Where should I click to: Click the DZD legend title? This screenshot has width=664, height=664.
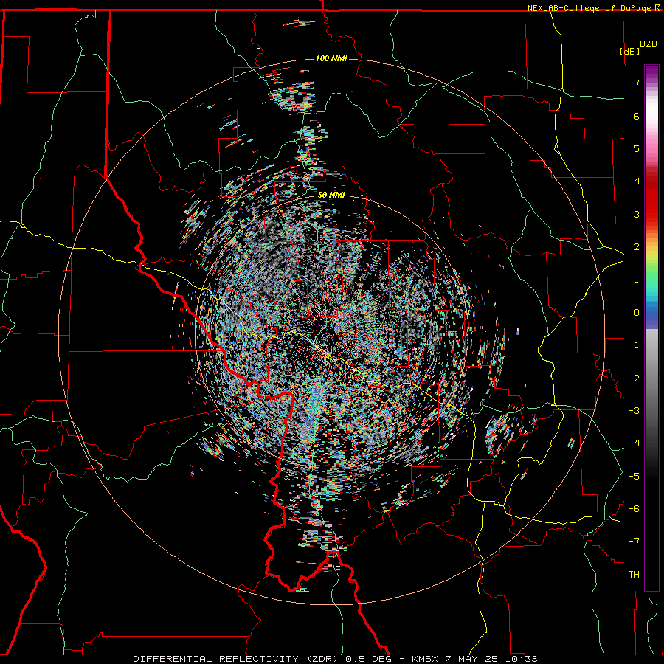(649, 44)
